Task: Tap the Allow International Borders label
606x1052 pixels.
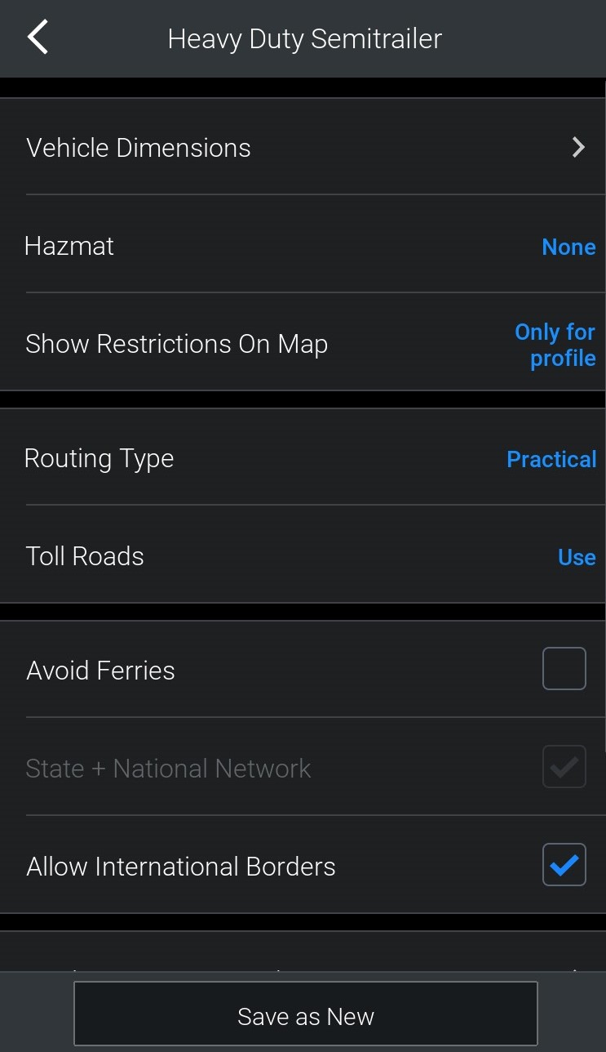Action: pyautogui.click(x=181, y=867)
